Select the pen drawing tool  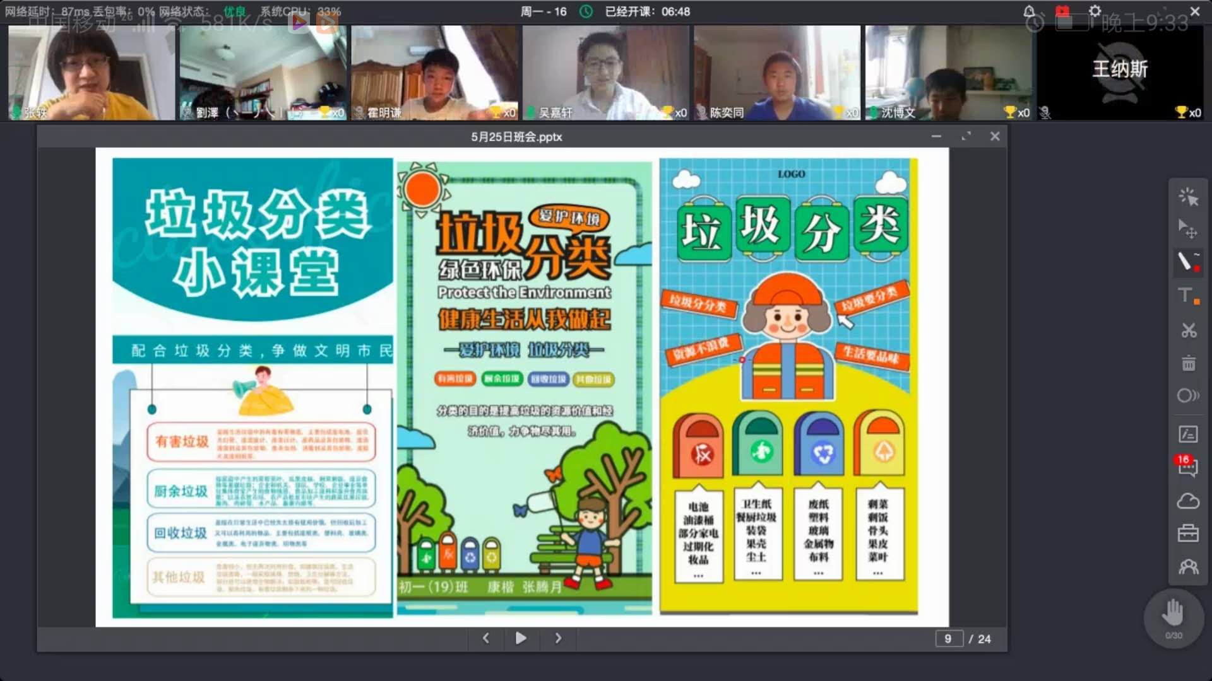1187,262
